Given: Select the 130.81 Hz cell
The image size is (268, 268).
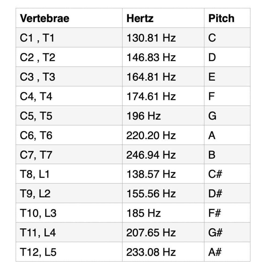Looking at the screenshot, I should (x=151, y=38).
